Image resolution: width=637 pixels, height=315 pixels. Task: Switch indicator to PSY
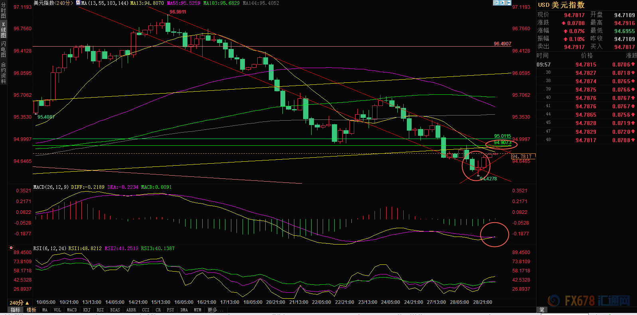point(171,310)
